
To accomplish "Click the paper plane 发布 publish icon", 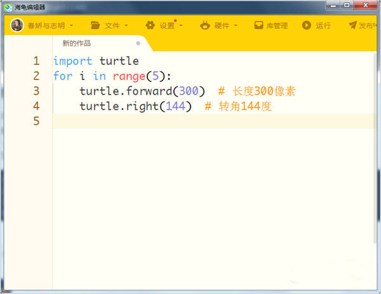I will [x=352, y=25].
